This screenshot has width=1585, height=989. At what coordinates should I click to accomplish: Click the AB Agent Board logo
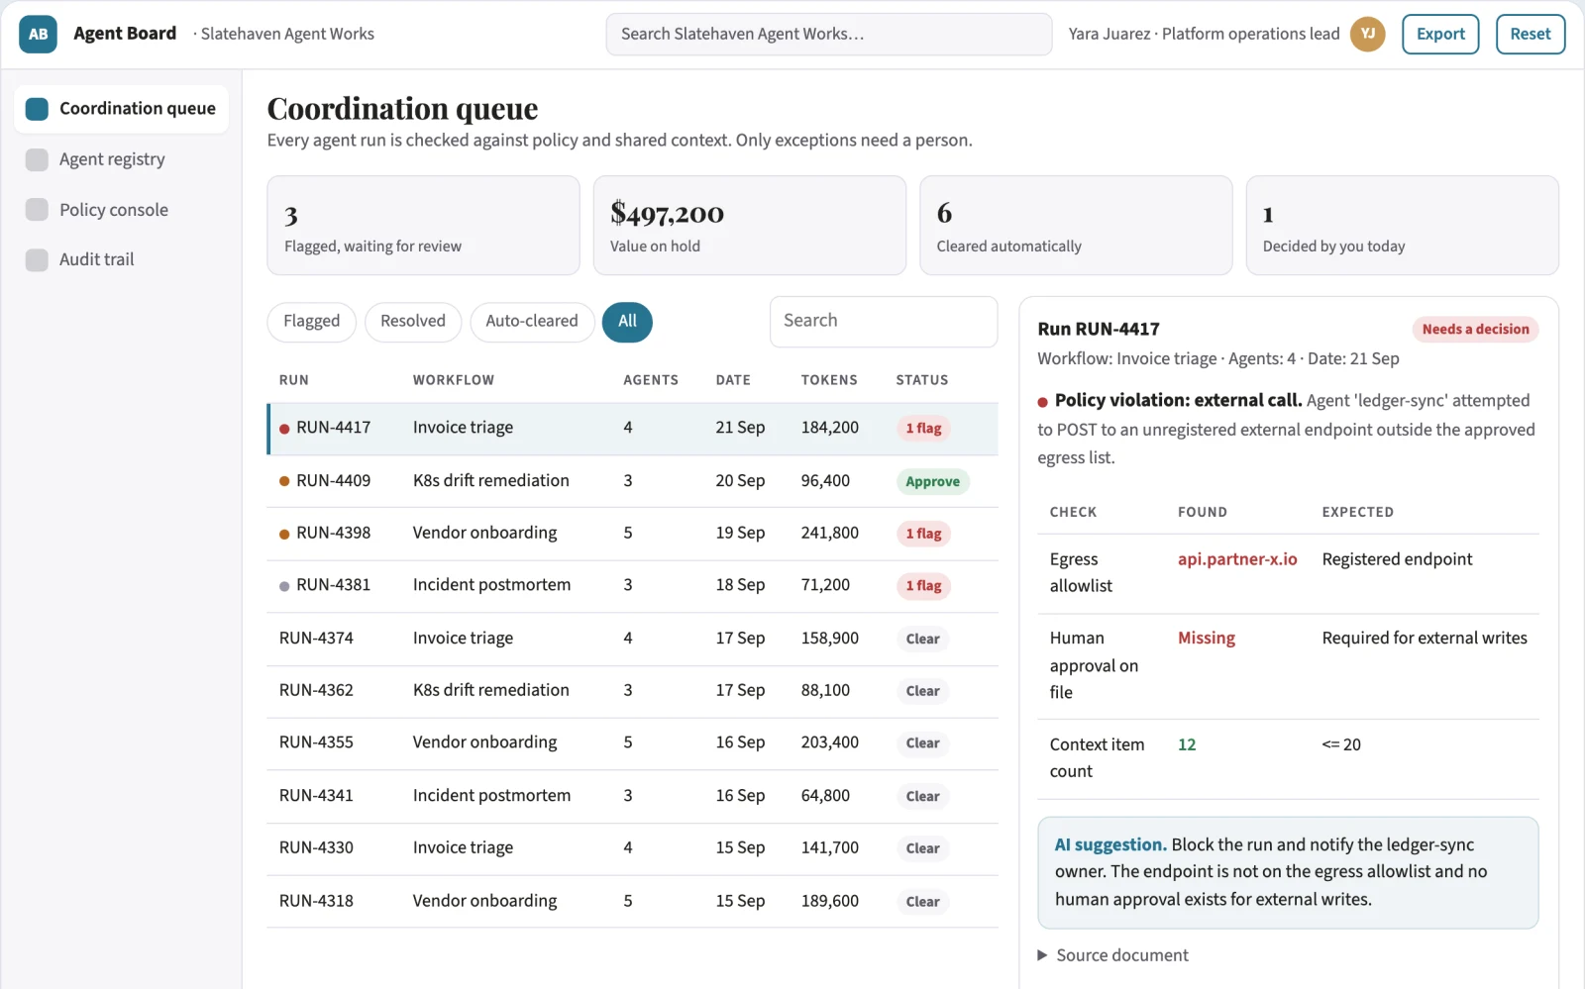pyautogui.click(x=38, y=34)
